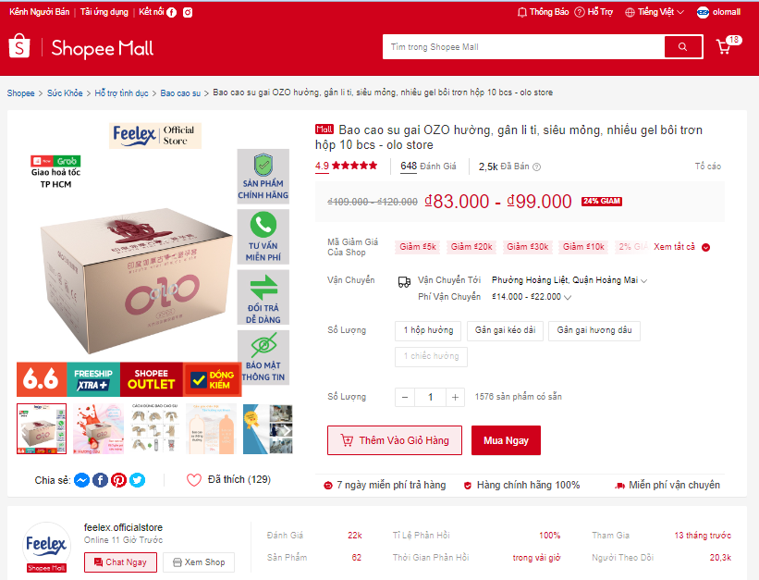Expand "Xem tất cả" shop vouchers
The height and width of the screenshot is (580, 759).
pyautogui.click(x=681, y=247)
